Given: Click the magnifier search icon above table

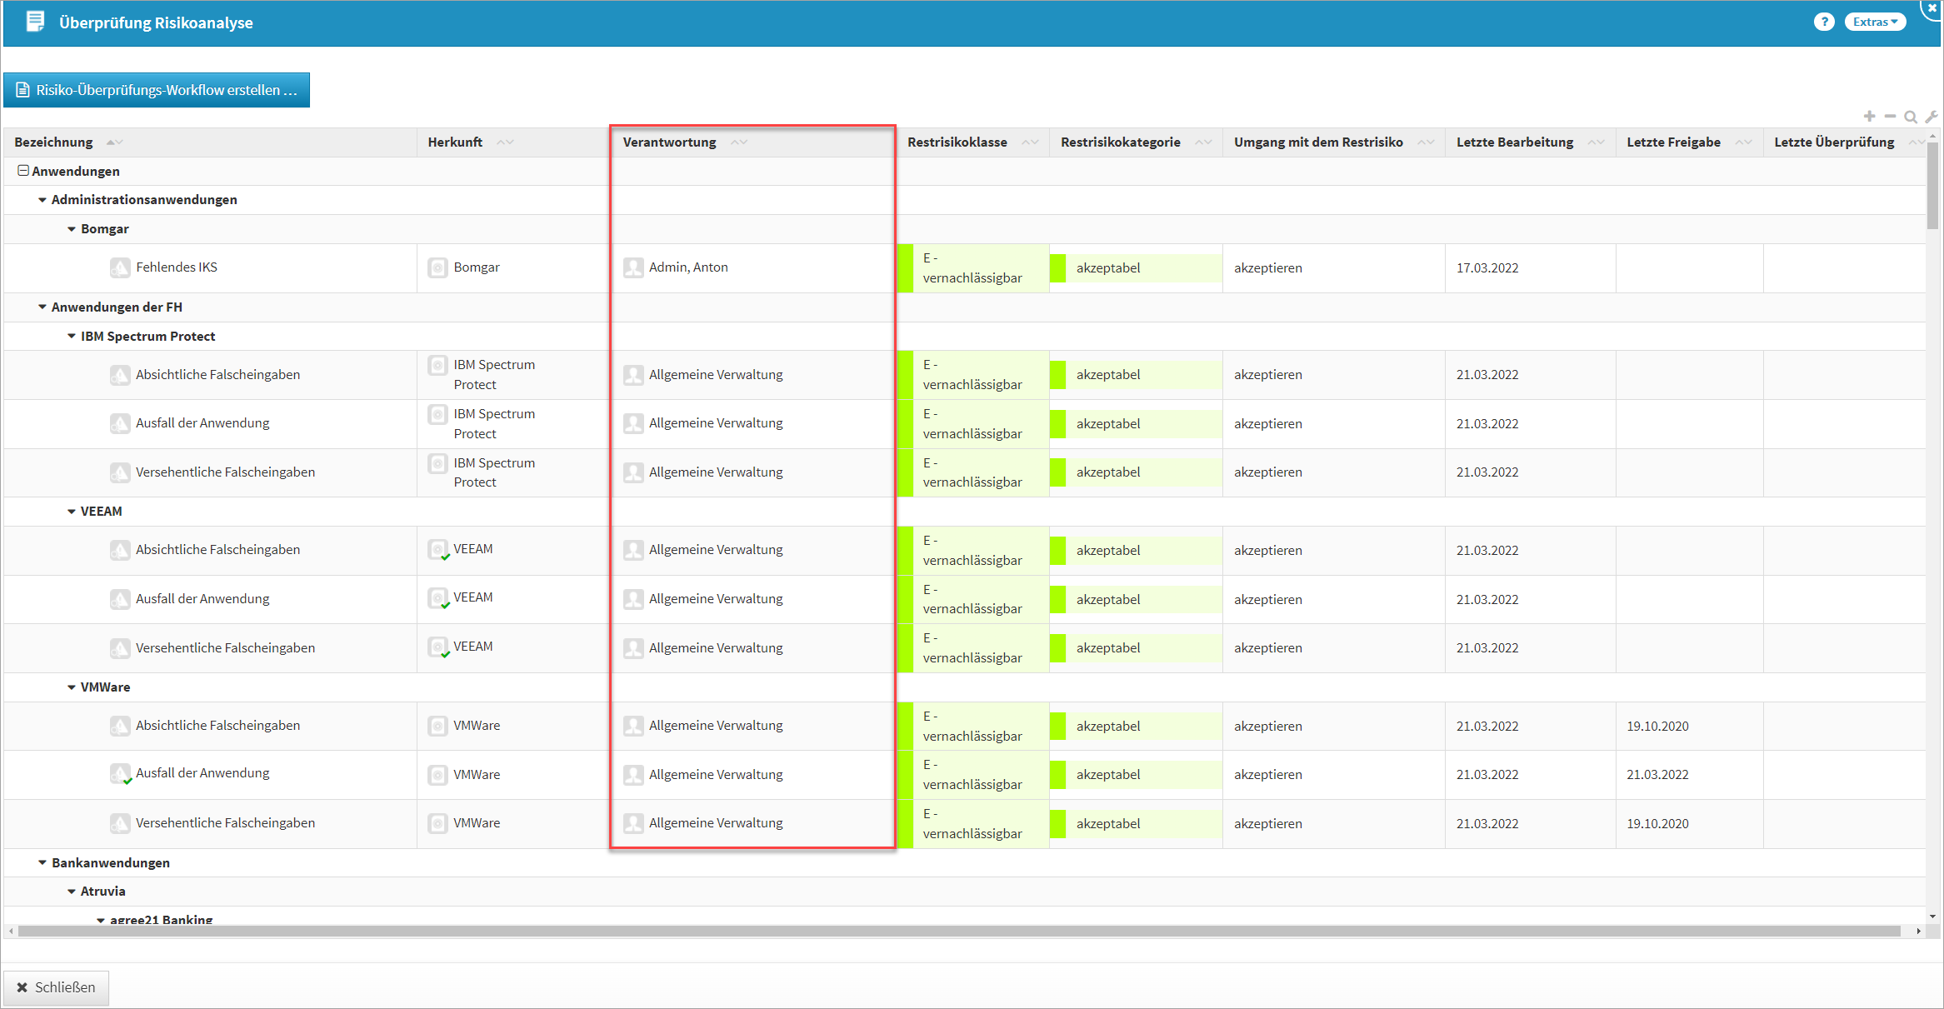Looking at the screenshot, I should pyautogui.click(x=1911, y=117).
